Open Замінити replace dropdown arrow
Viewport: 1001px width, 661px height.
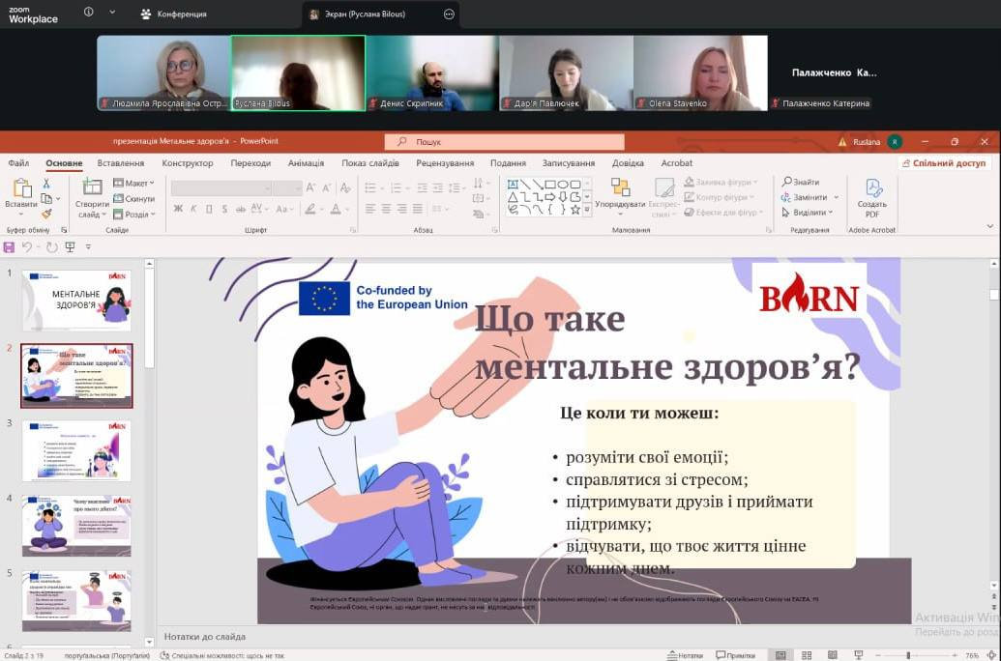tap(837, 197)
